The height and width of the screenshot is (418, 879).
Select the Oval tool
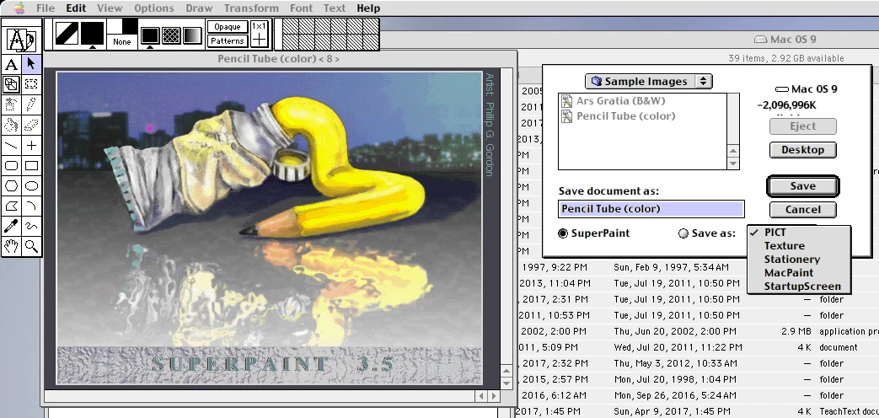click(31, 185)
